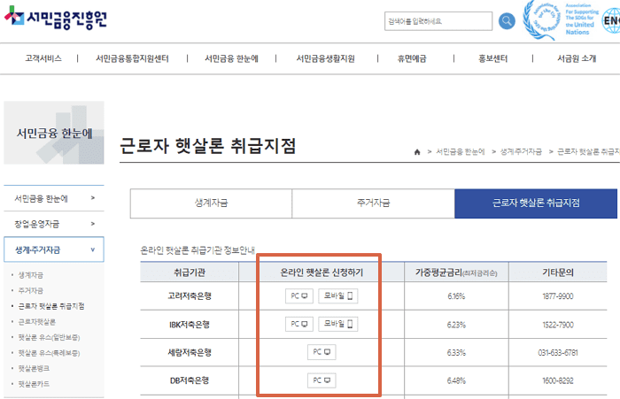Click phone number 1600-8292

pyautogui.click(x=558, y=380)
